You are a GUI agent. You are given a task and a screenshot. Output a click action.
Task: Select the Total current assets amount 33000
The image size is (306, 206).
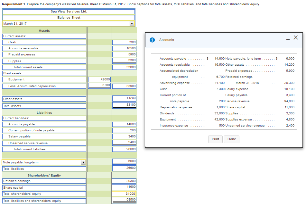124,67
